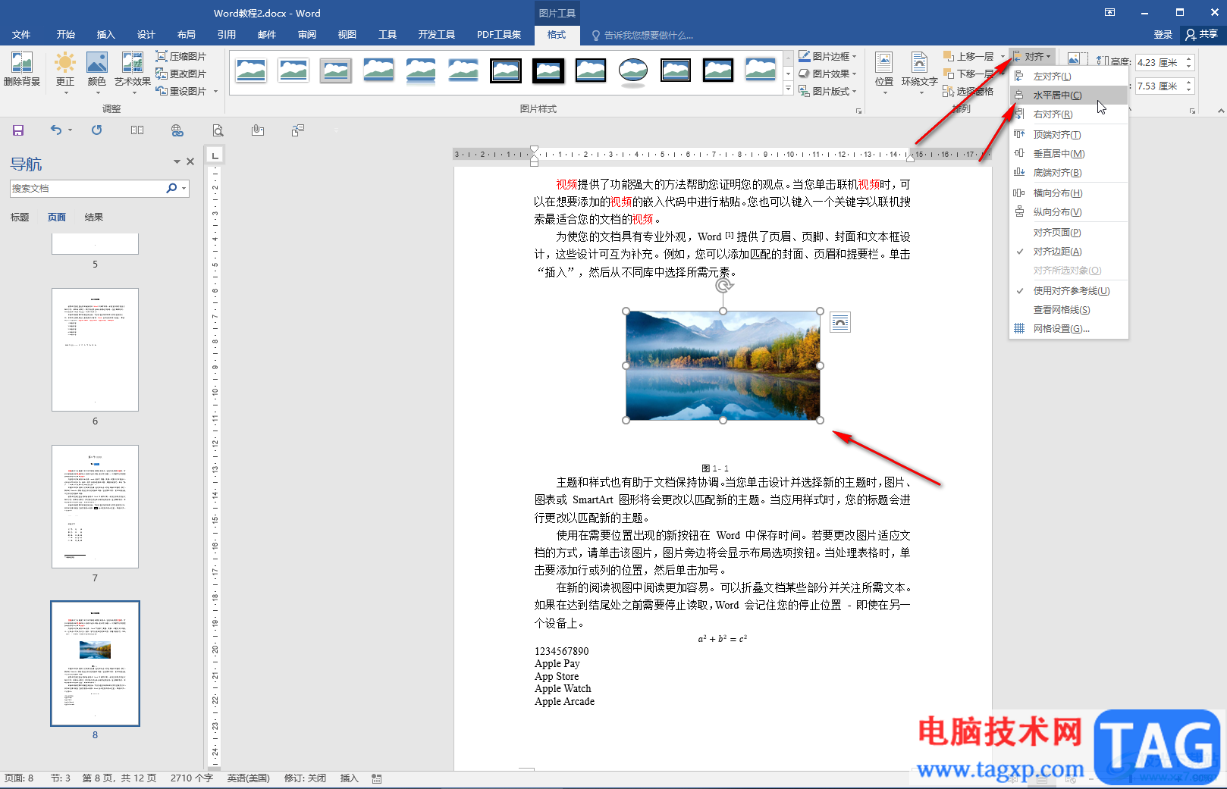Open Grid Settings (网格设置)
The image size is (1227, 789).
(1069, 329)
